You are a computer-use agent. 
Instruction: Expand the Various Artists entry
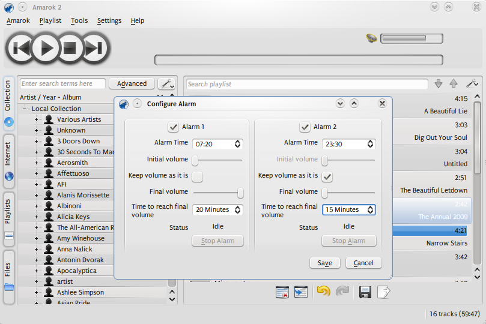click(x=36, y=119)
